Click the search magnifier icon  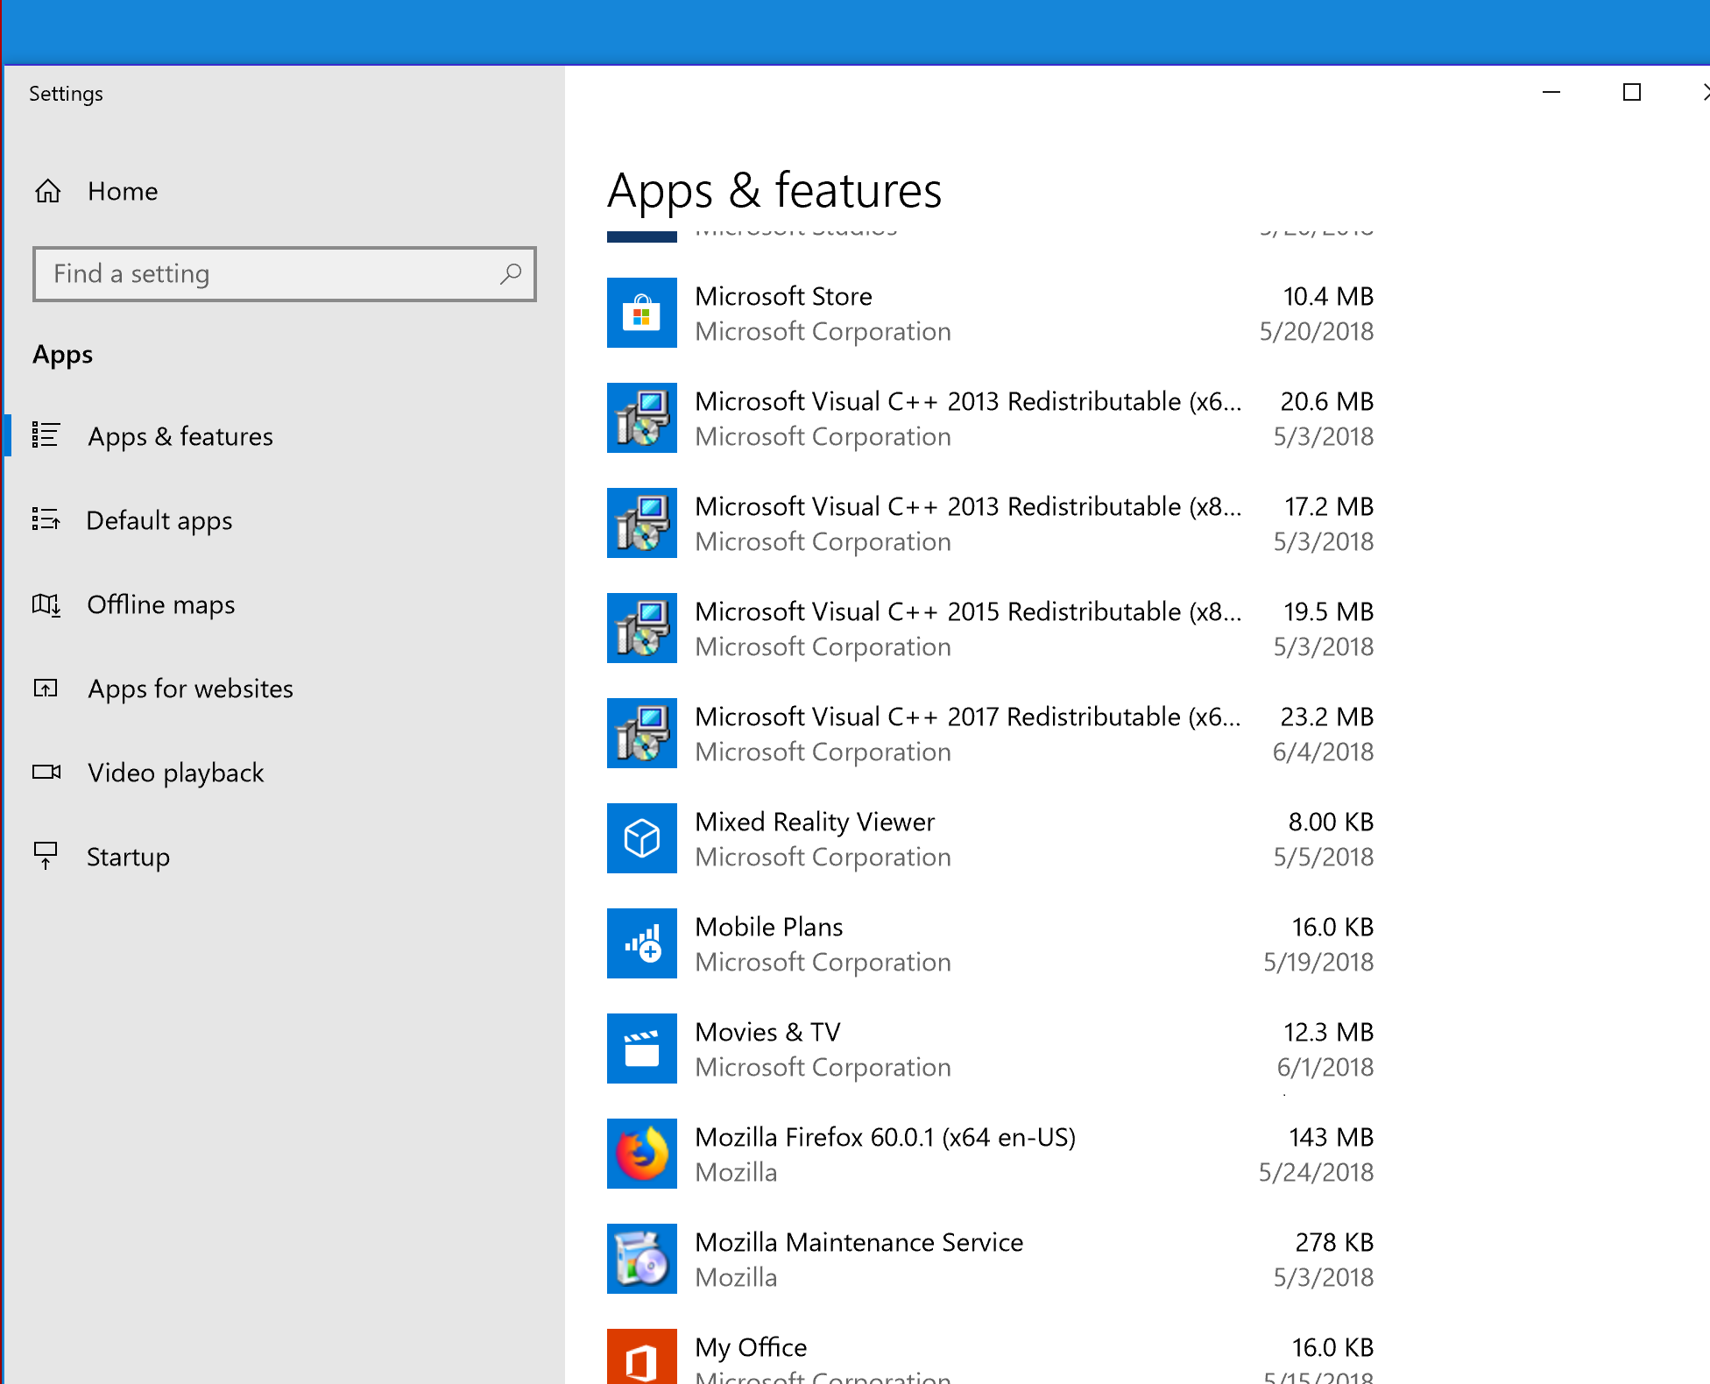(511, 274)
